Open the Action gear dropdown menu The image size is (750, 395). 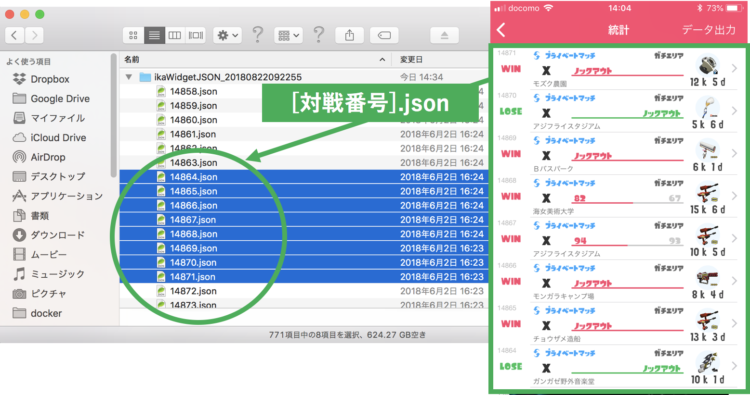point(227,35)
